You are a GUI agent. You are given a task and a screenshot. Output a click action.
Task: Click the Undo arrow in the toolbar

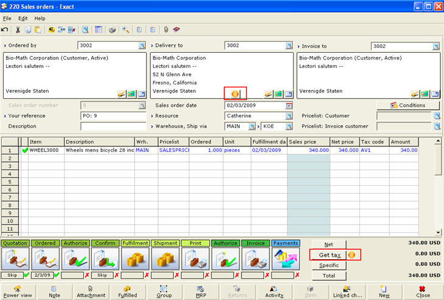[x=4, y=30]
